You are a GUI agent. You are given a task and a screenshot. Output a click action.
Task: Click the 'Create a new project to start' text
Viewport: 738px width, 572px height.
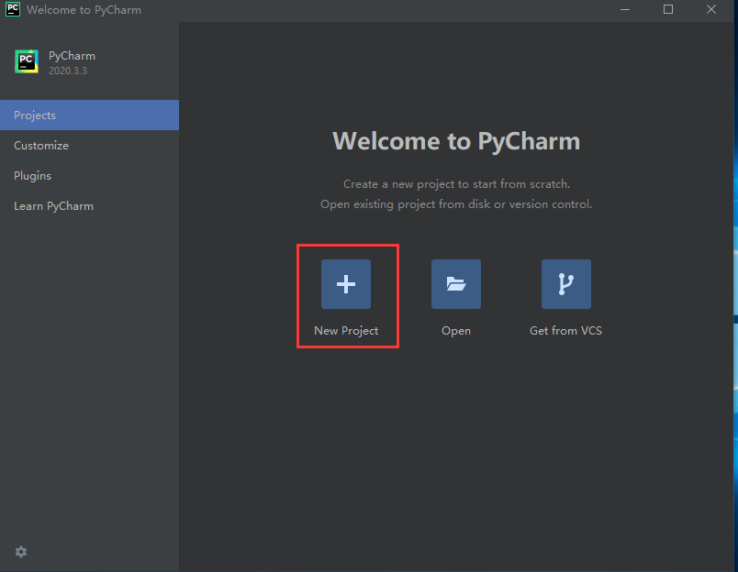(456, 183)
